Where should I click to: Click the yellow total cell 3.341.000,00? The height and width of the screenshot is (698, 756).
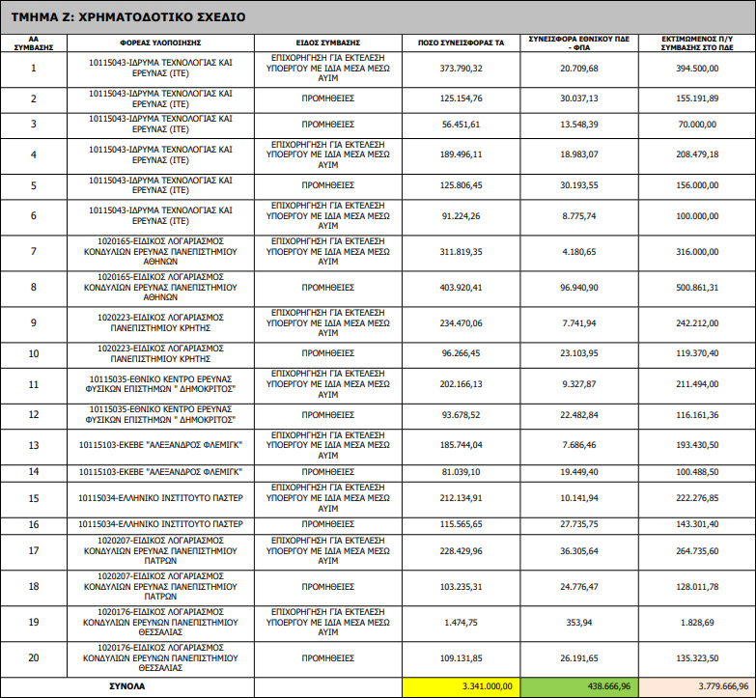(461, 685)
